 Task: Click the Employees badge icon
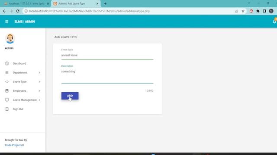click(x=7, y=91)
